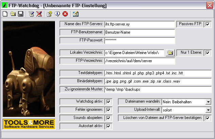The image size is (215, 139).
Task: Click the 'Zu ignorierende Muster:' label
Action: (x=84, y=89)
